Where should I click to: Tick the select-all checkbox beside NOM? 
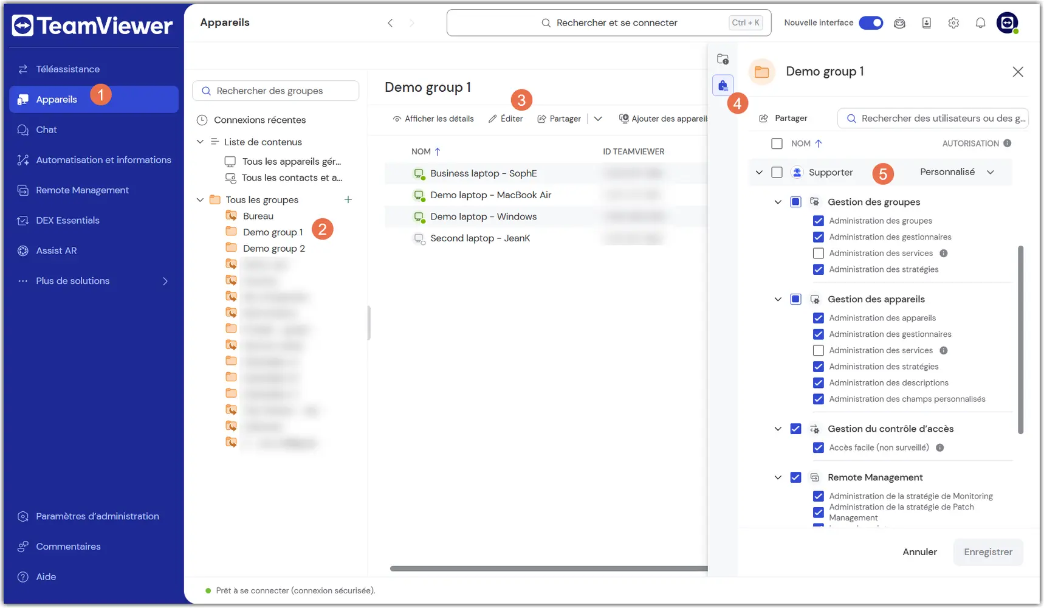(777, 144)
